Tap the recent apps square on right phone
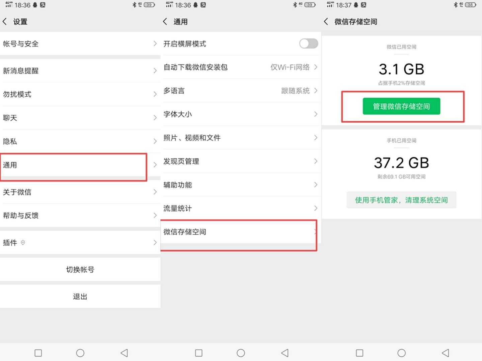The height and width of the screenshot is (361, 482). (359, 353)
